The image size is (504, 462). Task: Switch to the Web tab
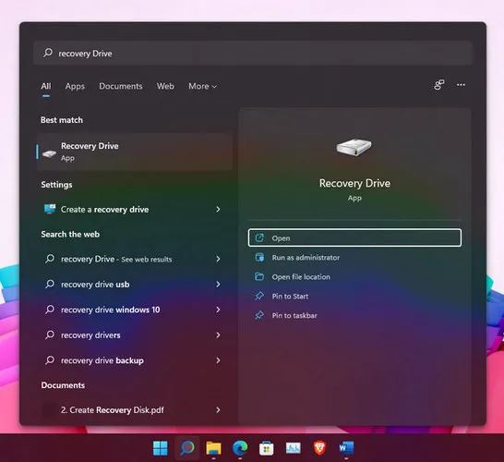165,86
